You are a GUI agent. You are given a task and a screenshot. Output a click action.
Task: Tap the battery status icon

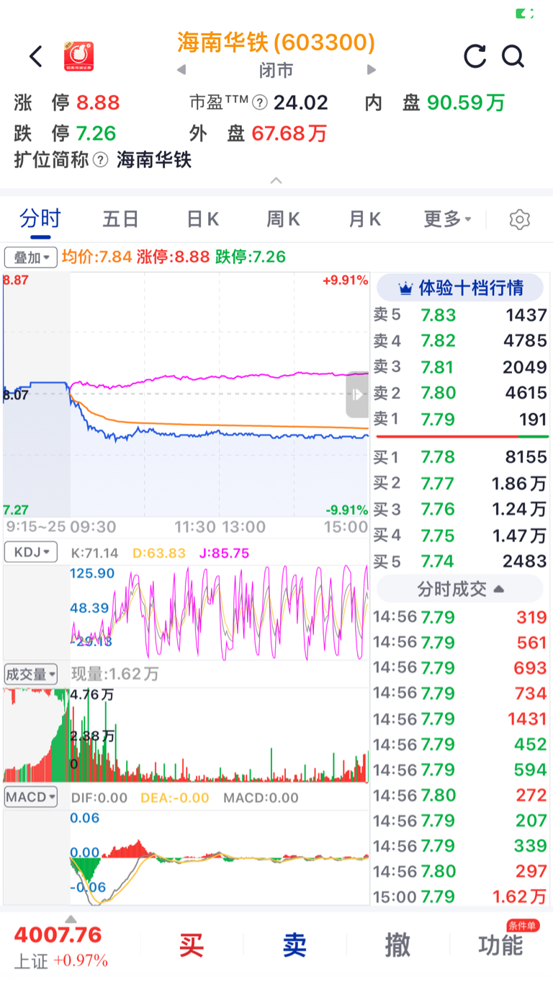[525, 13]
